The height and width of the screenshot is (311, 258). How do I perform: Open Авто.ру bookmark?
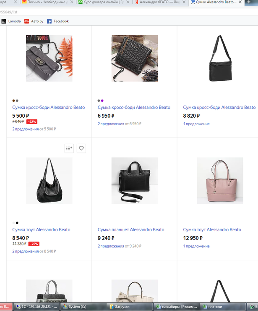click(x=34, y=21)
